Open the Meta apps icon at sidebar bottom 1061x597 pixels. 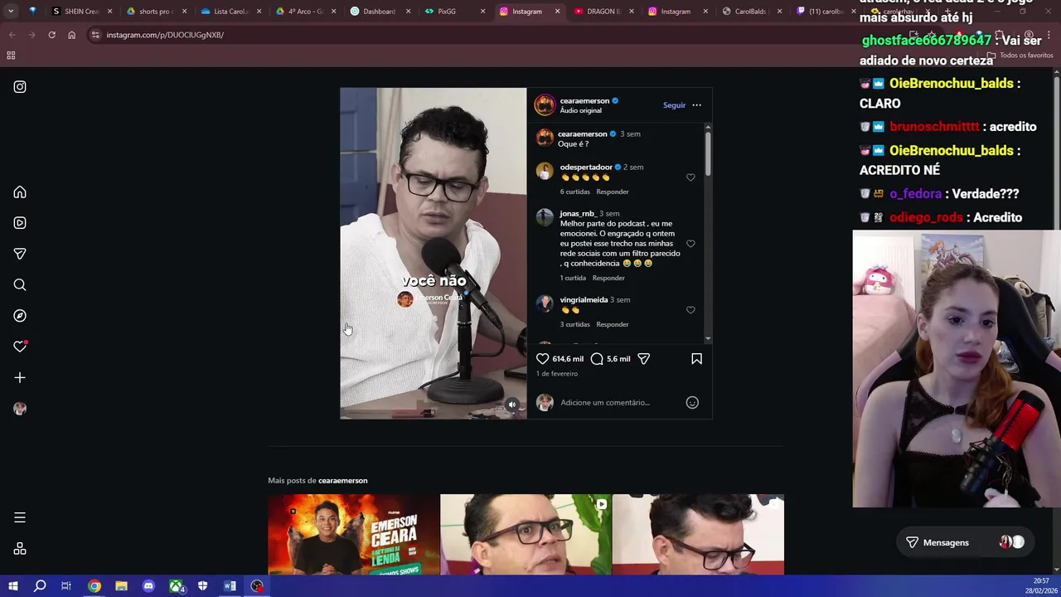click(x=20, y=549)
